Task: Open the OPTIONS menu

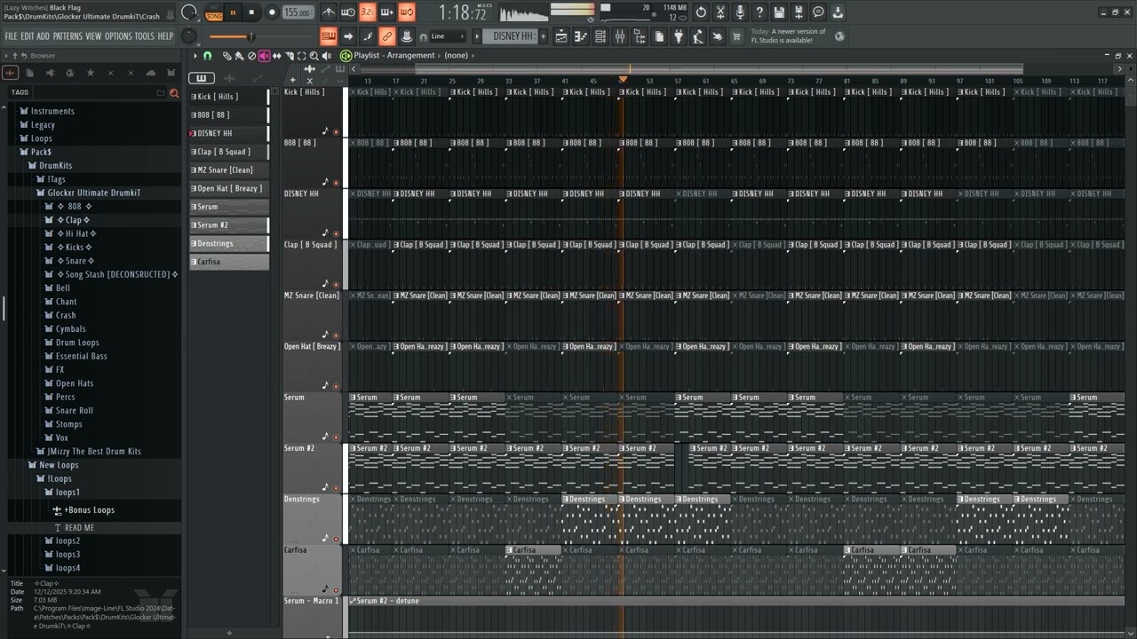Action: [x=118, y=36]
